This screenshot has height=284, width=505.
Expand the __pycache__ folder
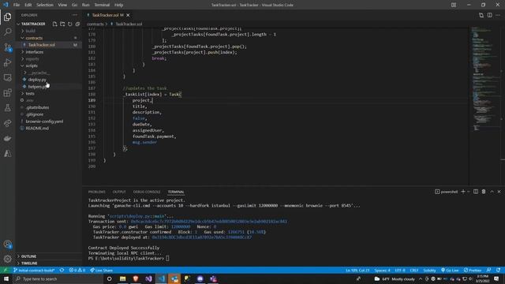(x=39, y=73)
